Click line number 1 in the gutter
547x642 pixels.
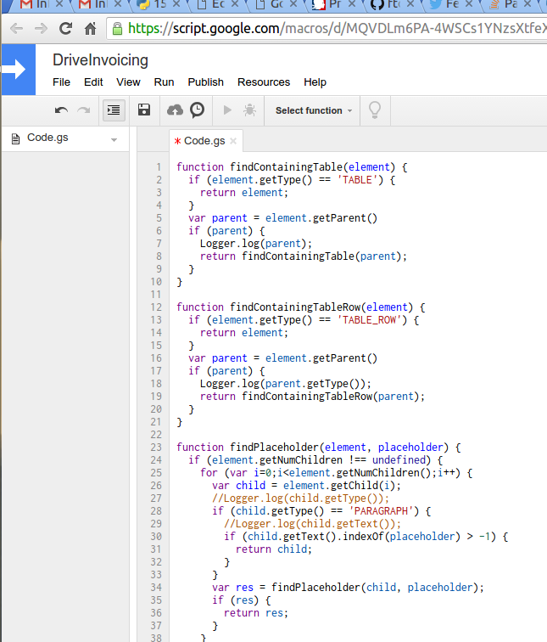[x=159, y=167]
